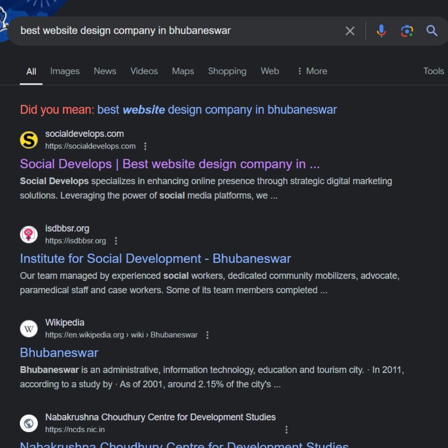The height and width of the screenshot is (448, 448).
Task: Click the ncds.nic.in globe favicon
Action: 29,423
